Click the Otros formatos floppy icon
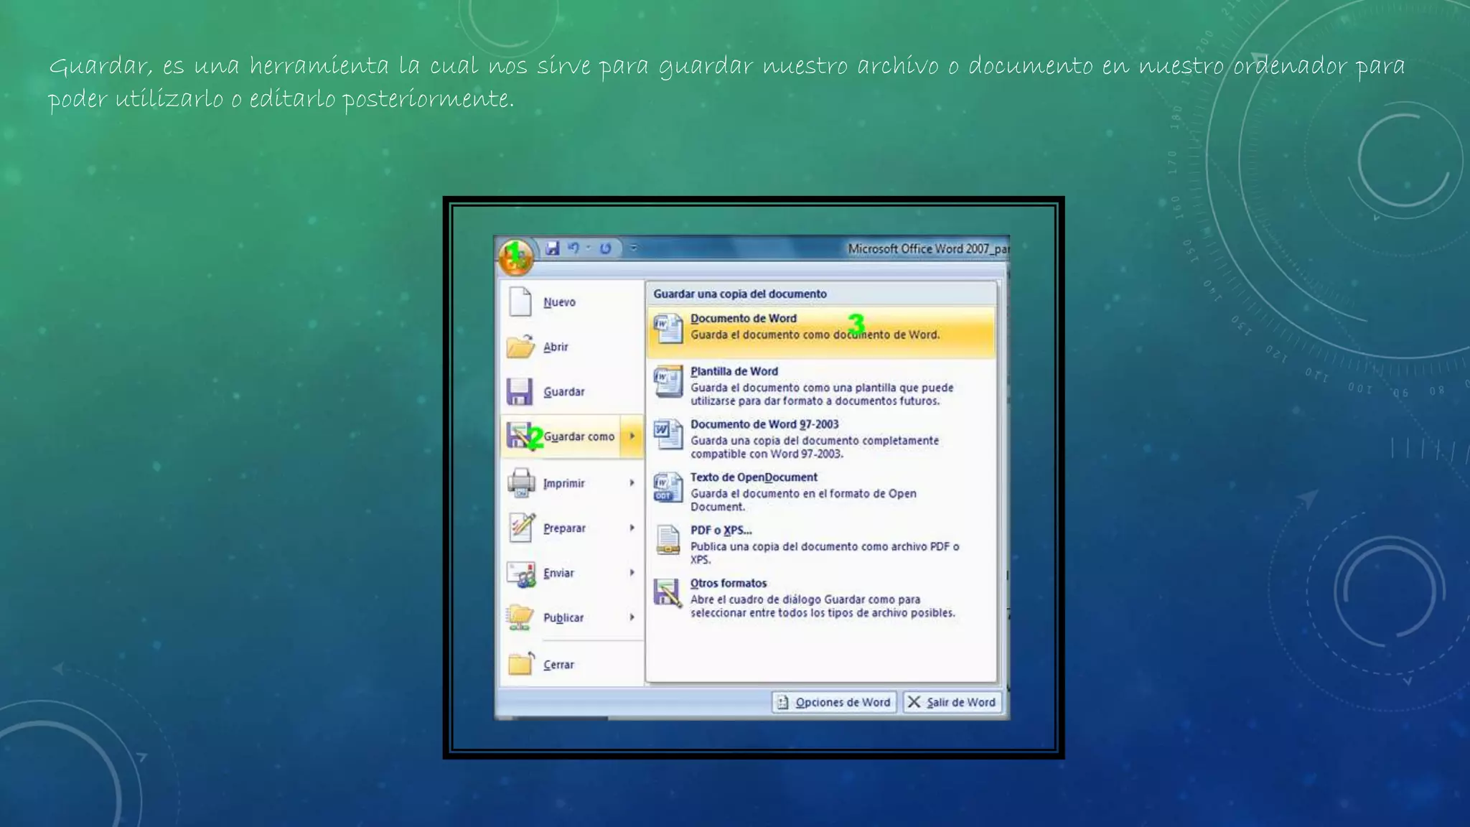Image resolution: width=1470 pixels, height=827 pixels. point(668,593)
